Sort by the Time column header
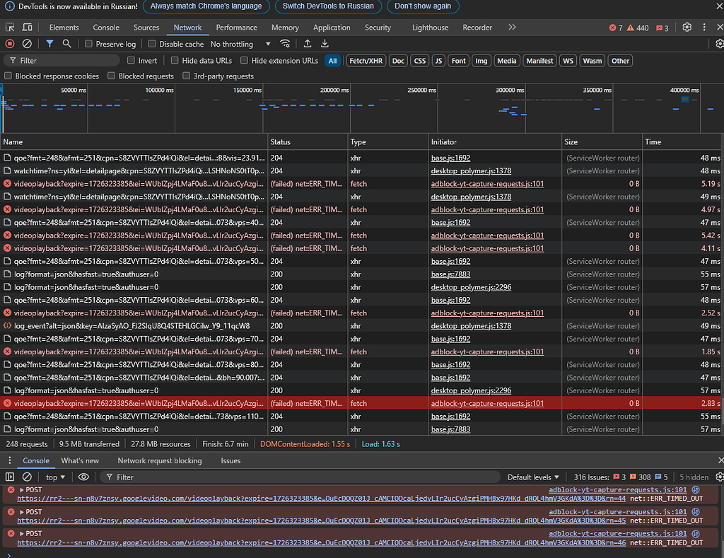Image resolution: width=724 pixels, height=558 pixels. pos(683,142)
